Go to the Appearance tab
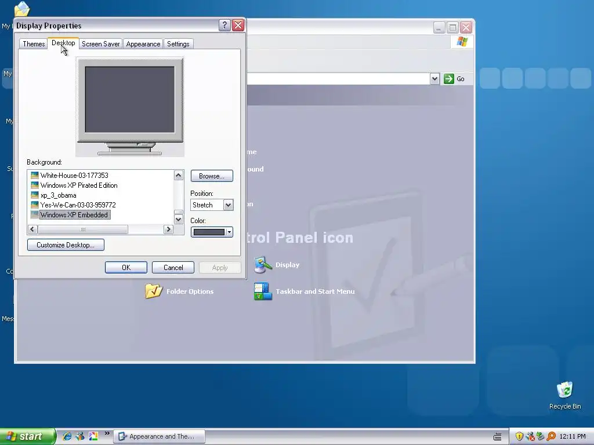 143,44
